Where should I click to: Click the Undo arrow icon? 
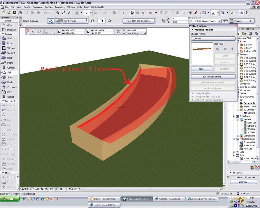[x=45, y=13]
